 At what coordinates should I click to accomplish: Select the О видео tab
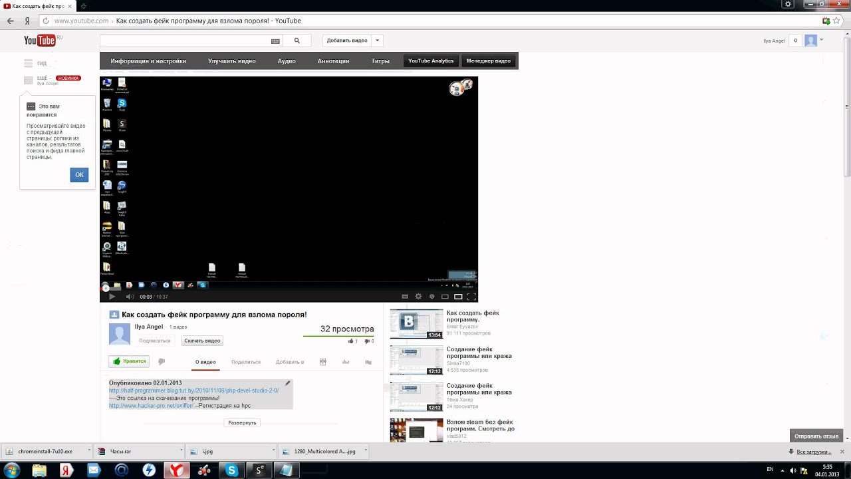click(x=205, y=362)
